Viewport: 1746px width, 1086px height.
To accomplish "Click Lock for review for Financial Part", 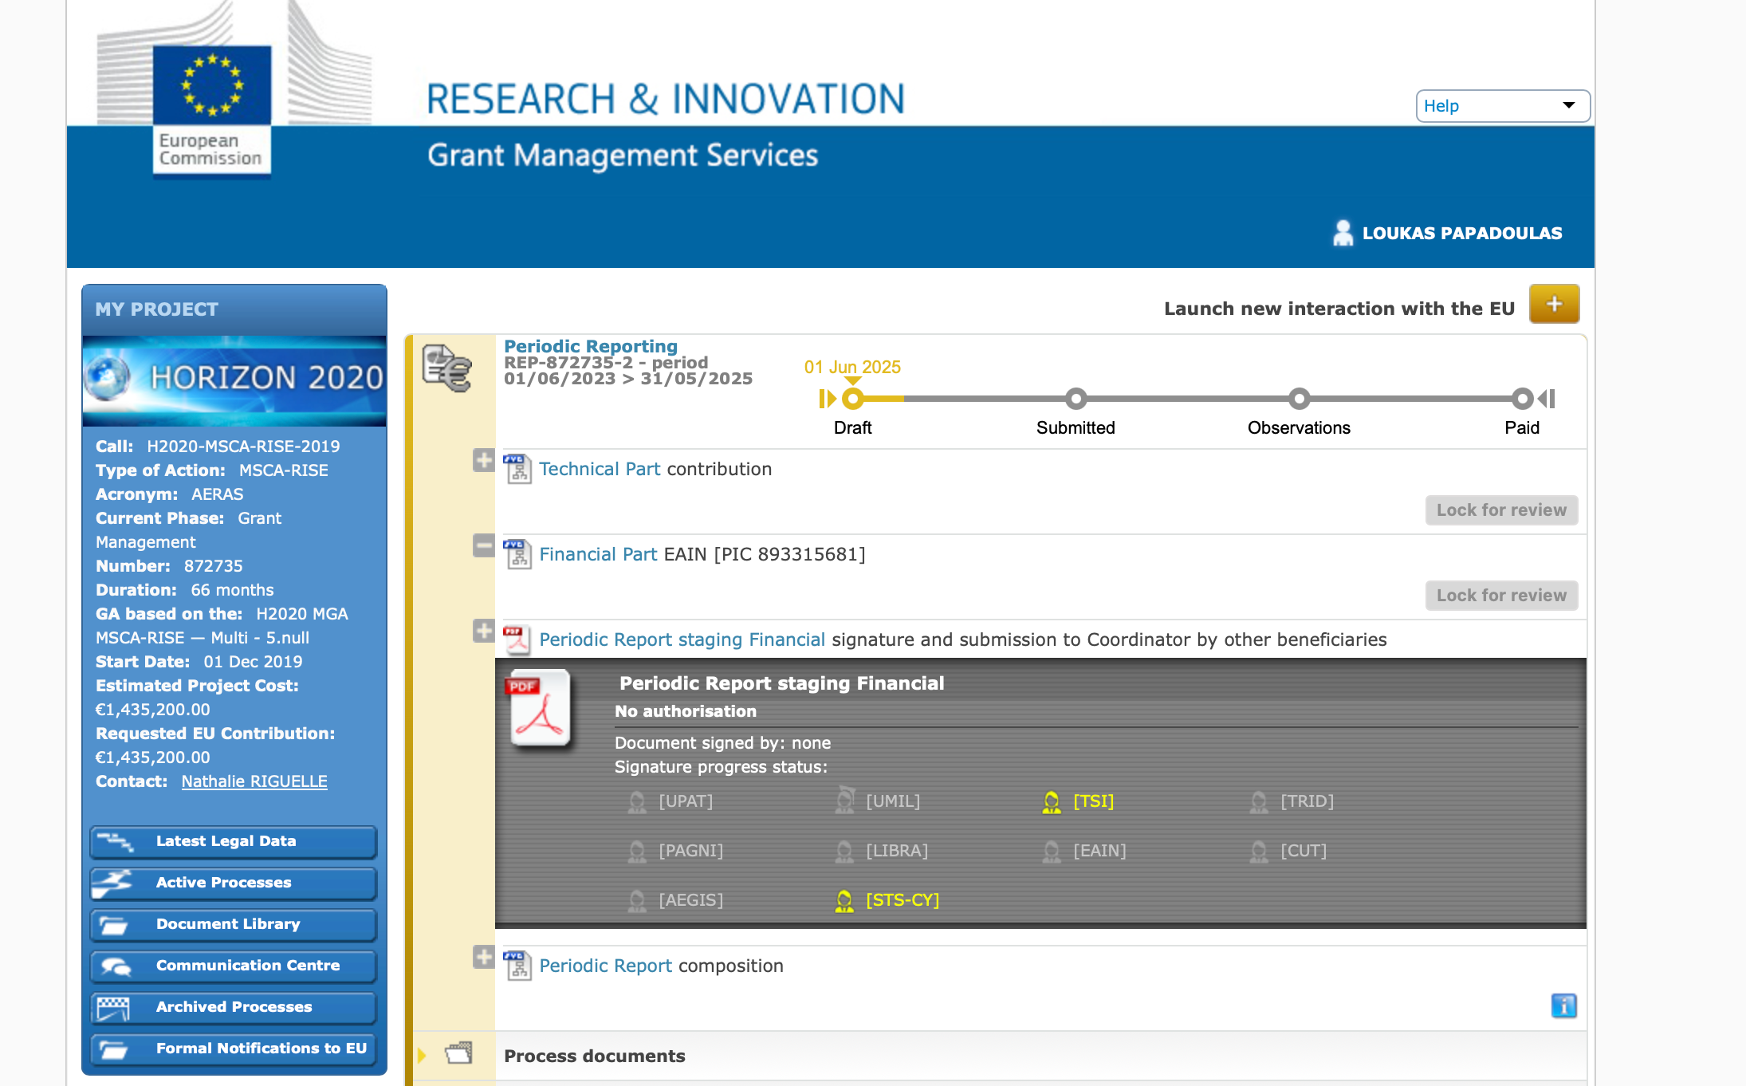I will click(x=1501, y=596).
